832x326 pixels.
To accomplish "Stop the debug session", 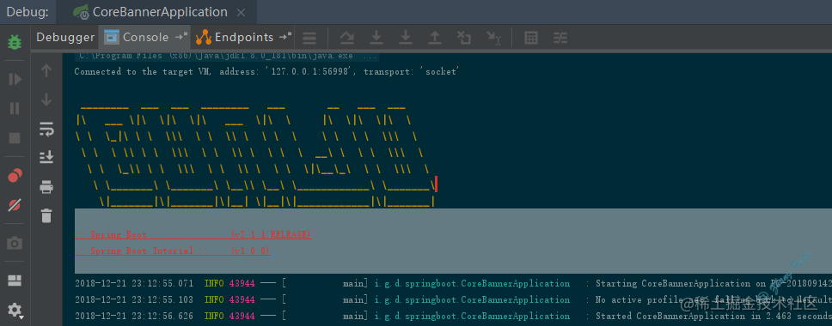I will coord(15,138).
